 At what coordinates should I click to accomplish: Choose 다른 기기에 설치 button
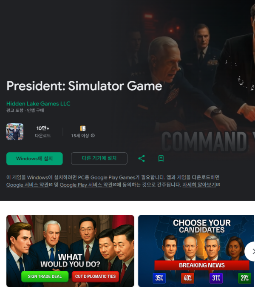click(x=99, y=159)
